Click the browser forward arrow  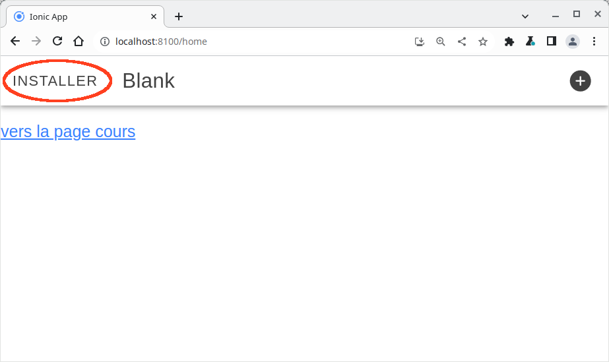click(36, 42)
